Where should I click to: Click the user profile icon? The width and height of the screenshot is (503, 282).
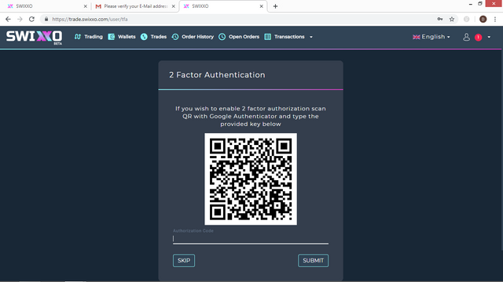coord(466,37)
